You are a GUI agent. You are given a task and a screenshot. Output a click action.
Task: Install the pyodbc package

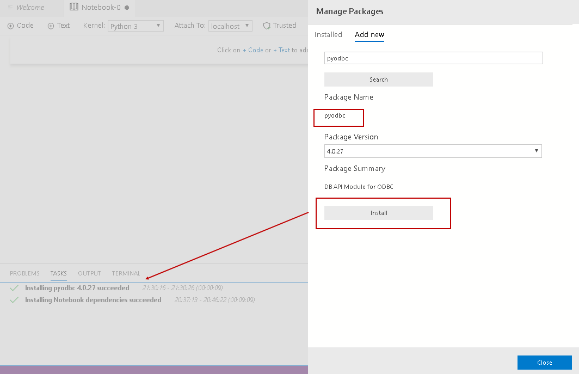(x=379, y=213)
